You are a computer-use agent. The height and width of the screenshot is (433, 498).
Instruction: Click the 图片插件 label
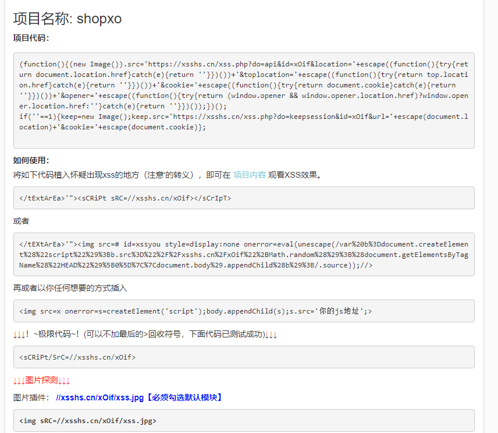pyautogui.click(x=31, y=397)
